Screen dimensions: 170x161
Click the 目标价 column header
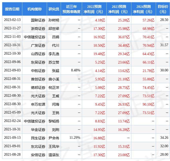tap(163, 9)
